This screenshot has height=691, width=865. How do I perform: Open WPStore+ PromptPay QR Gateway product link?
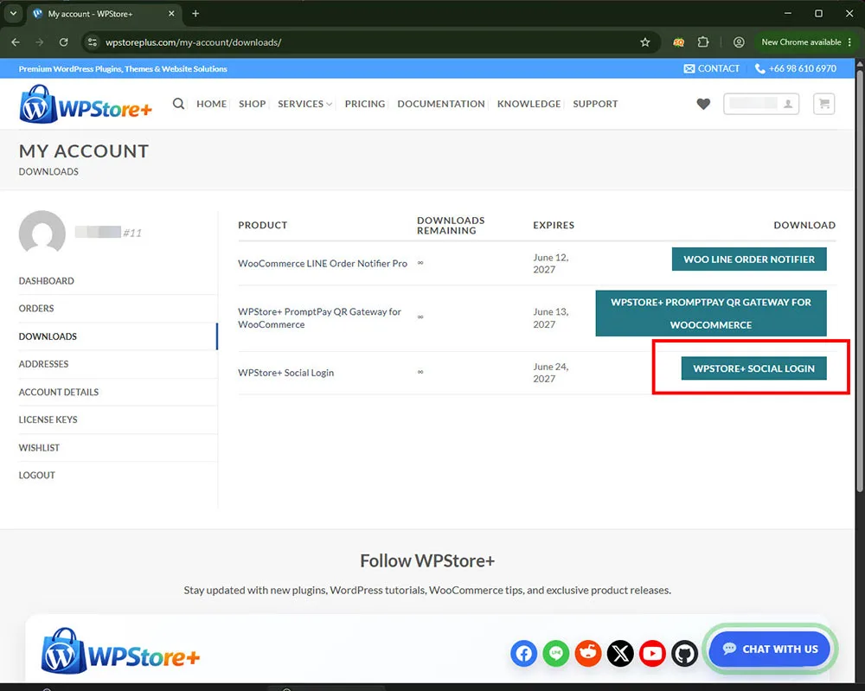319,318
